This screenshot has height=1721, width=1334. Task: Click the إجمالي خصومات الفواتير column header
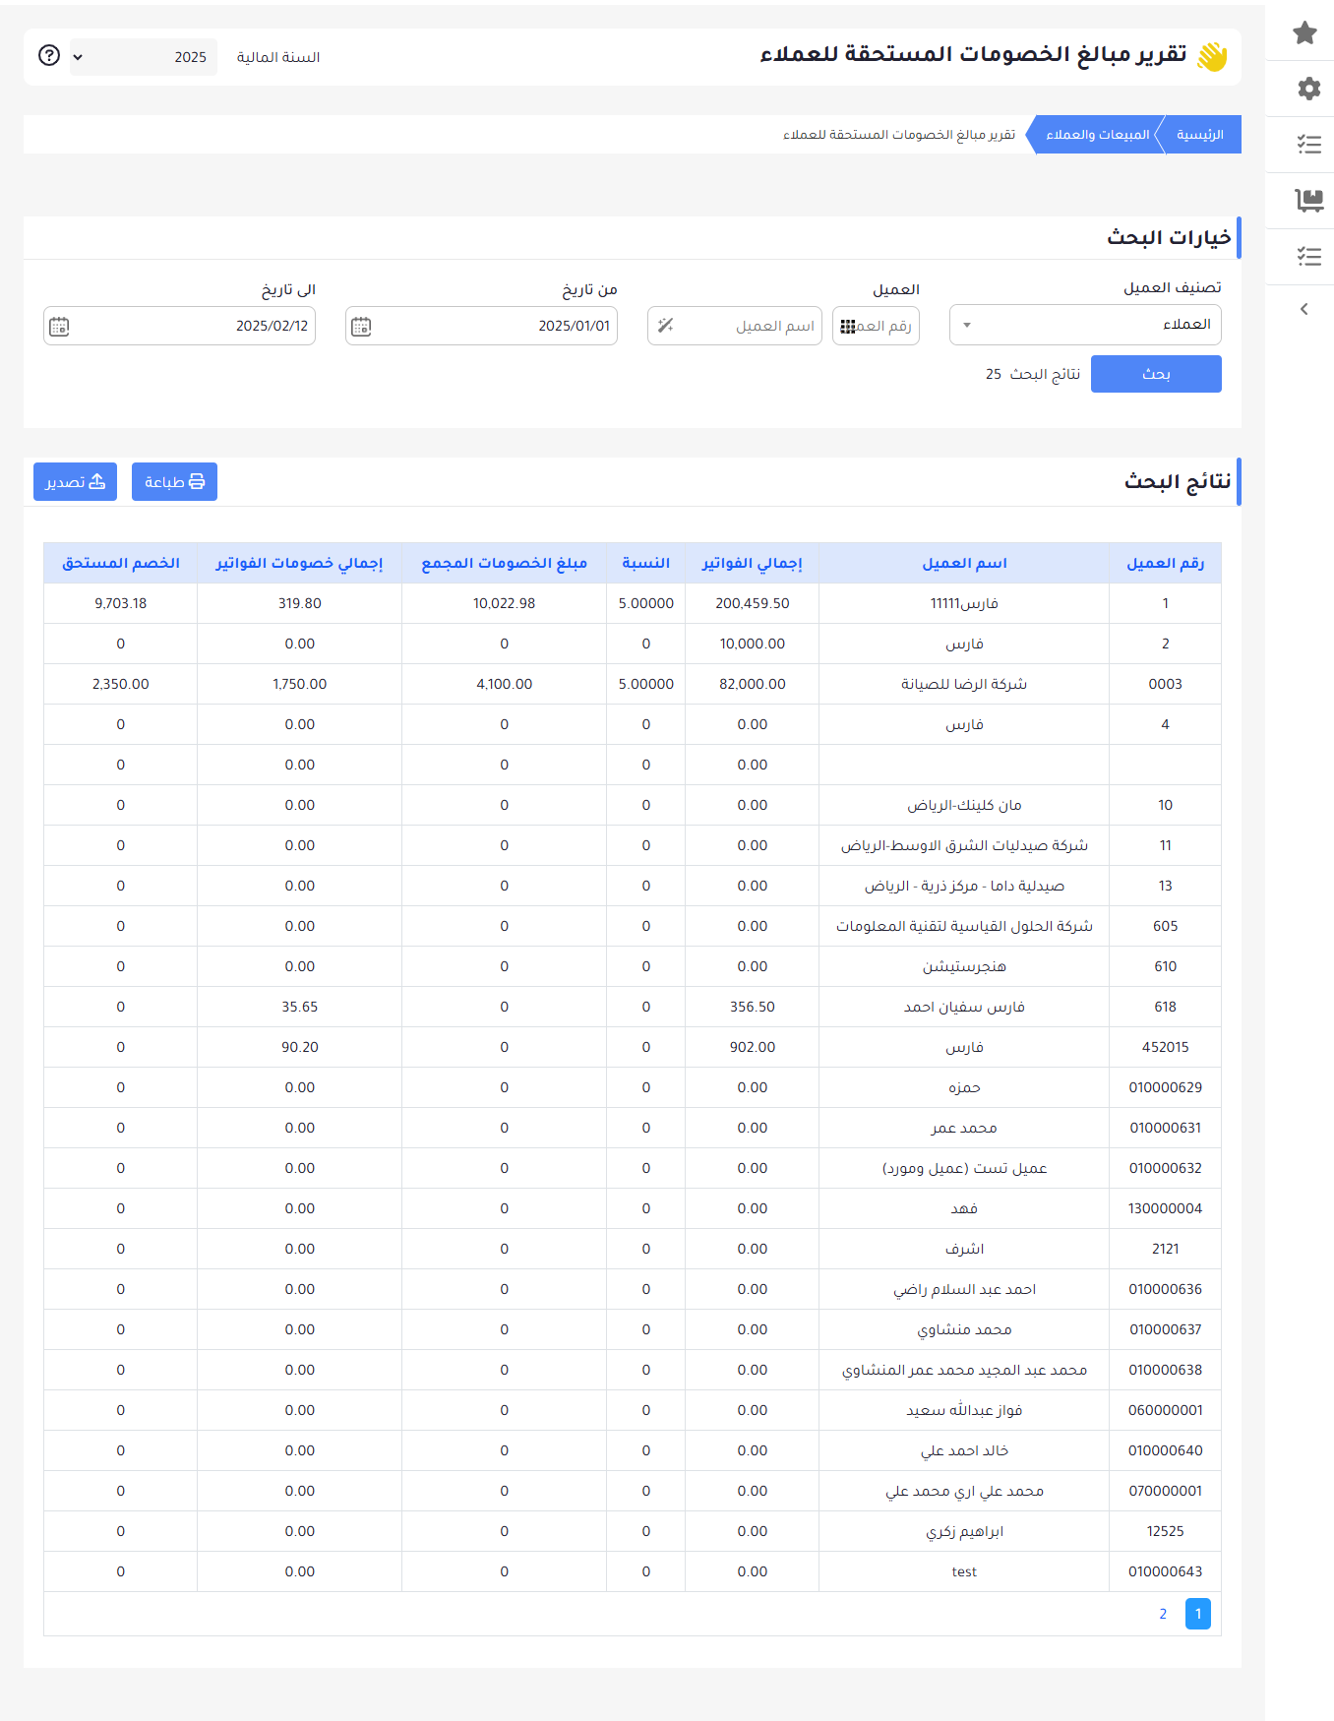[299, 563]
